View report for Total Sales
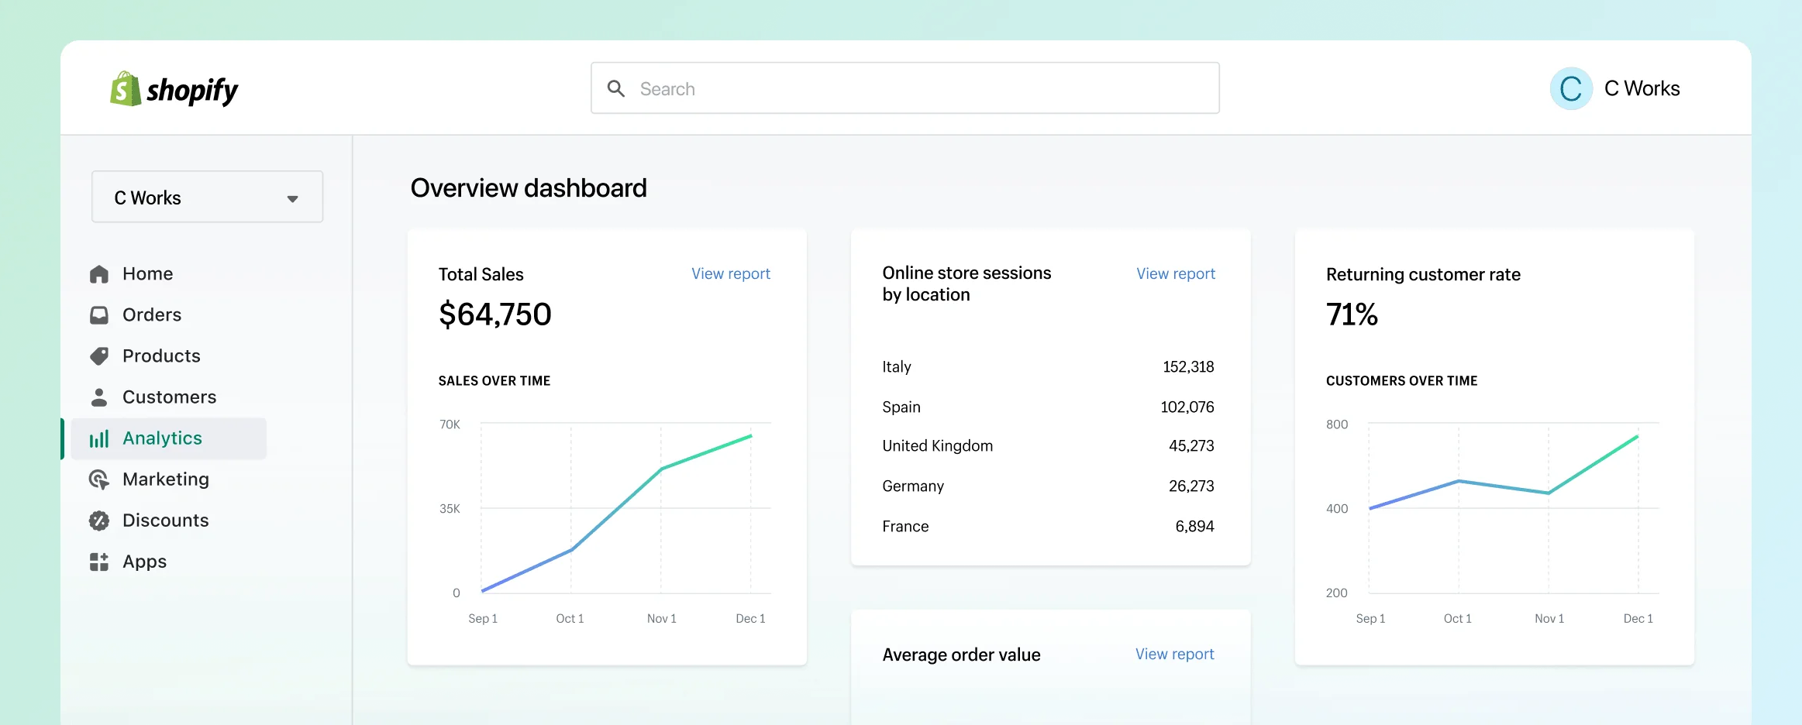 click(x=730, y=273)
